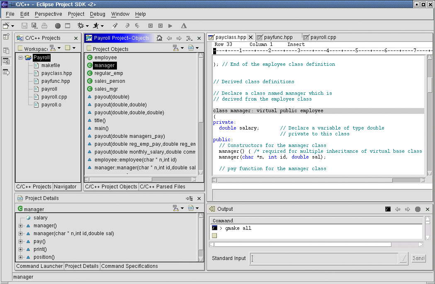Click the Send button
The height and width of the screenshot is (284, 435).
[418, 258]
